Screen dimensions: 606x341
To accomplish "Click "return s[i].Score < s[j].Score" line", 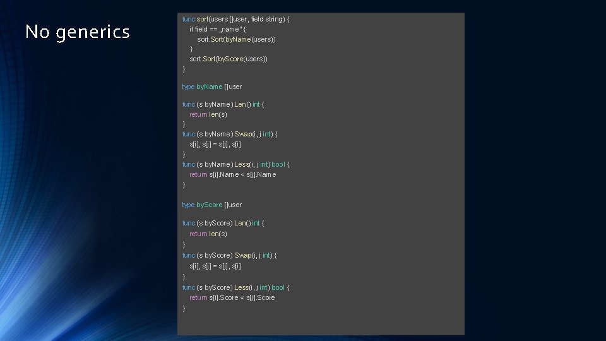I will (232, 297).
